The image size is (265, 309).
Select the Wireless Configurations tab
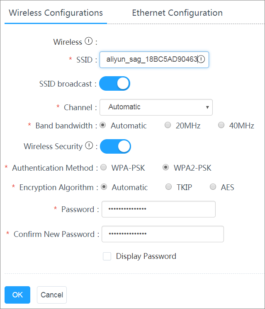tap(56, 13)
